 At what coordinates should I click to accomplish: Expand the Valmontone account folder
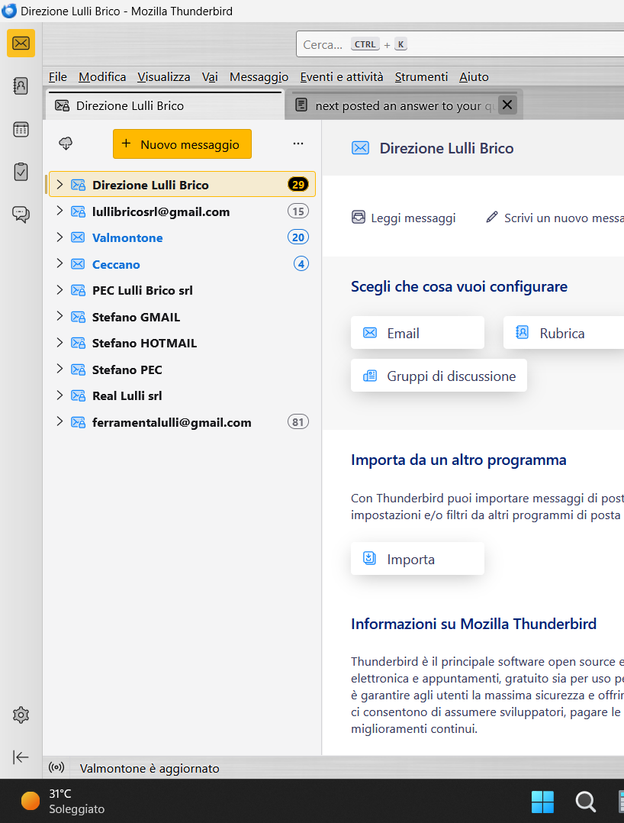click(60, 237)
